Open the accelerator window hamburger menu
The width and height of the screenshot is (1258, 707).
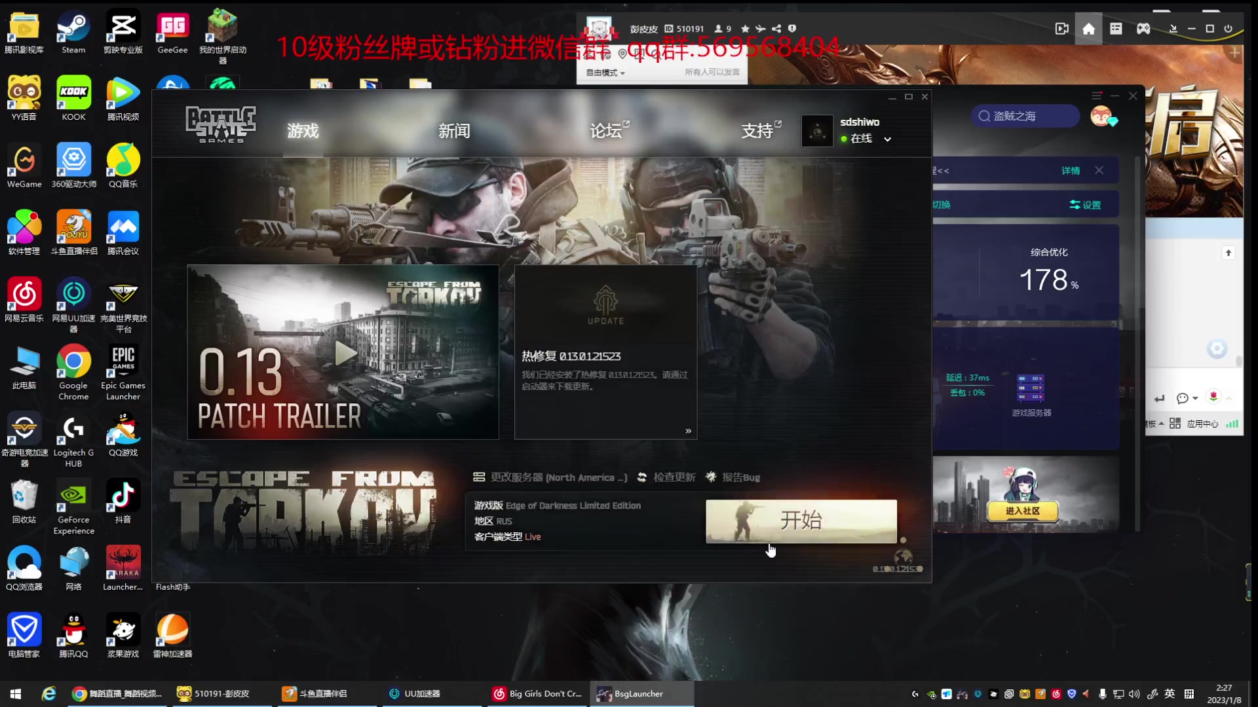coord(1097,96)
